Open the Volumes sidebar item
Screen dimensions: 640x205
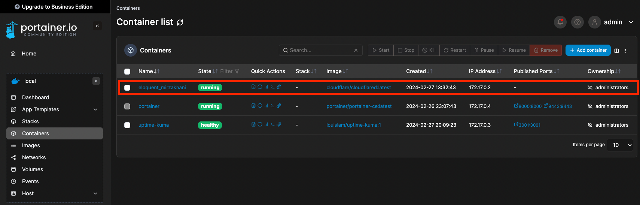(32, 169)
